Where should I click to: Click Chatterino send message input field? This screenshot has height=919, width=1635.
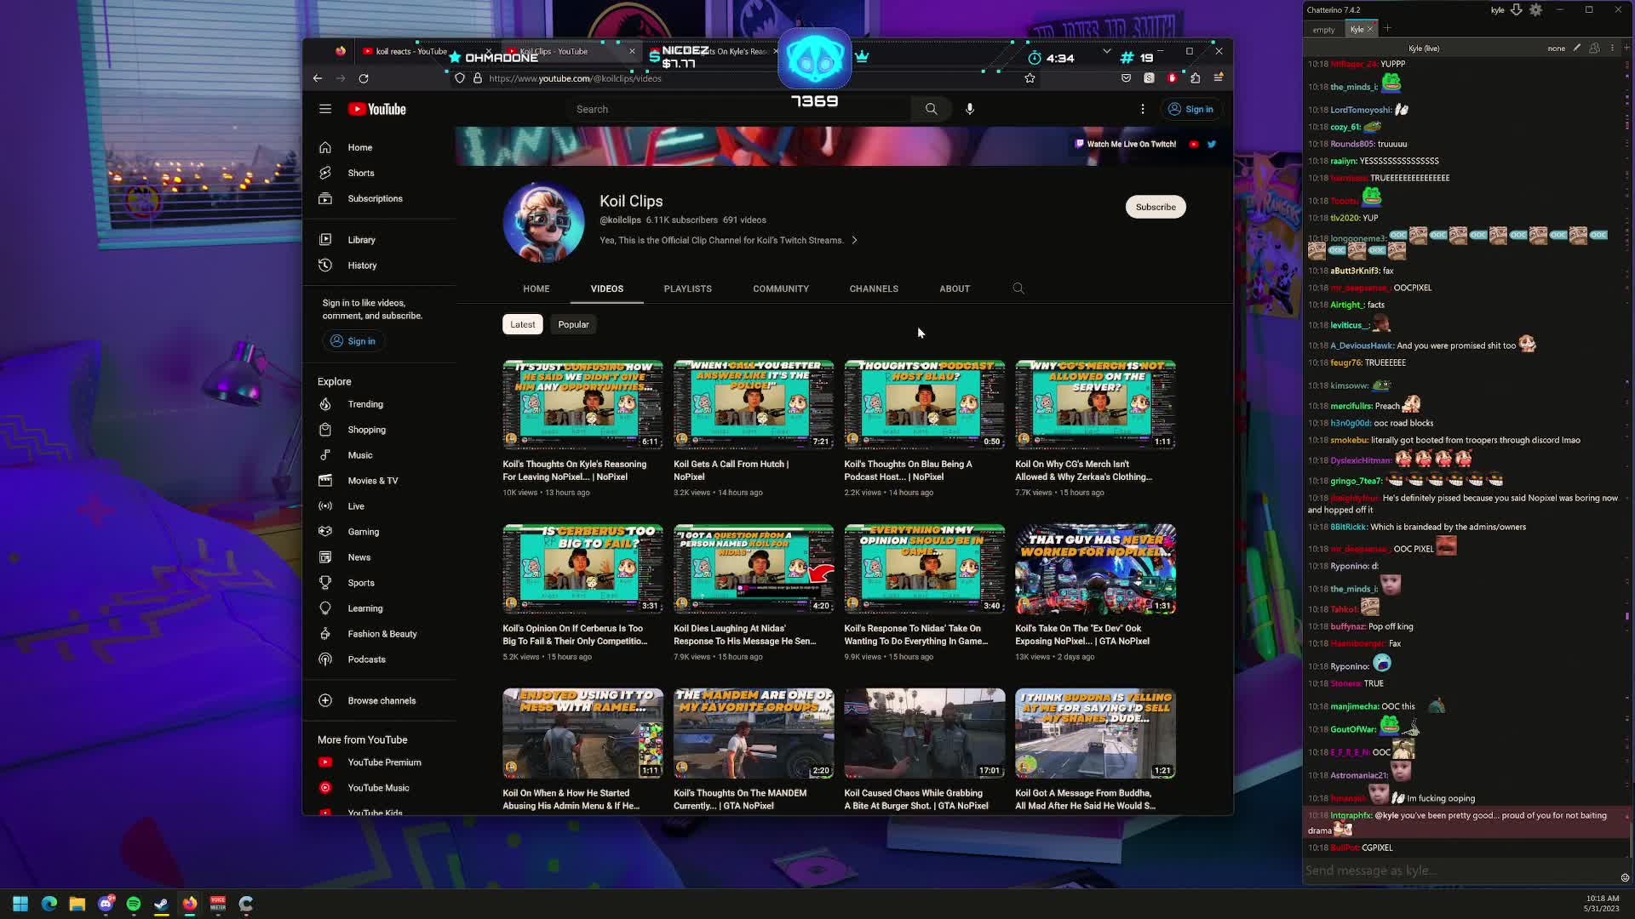1460,870
